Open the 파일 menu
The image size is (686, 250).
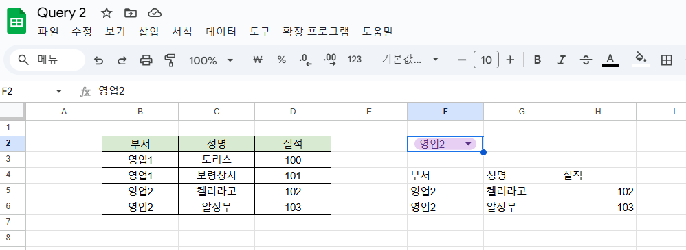[47, 32]
